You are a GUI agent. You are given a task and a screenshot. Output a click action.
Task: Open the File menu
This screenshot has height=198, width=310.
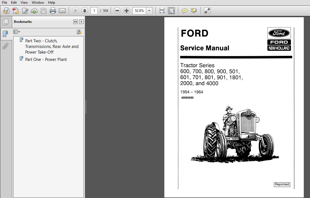click(x=4, y=3)
